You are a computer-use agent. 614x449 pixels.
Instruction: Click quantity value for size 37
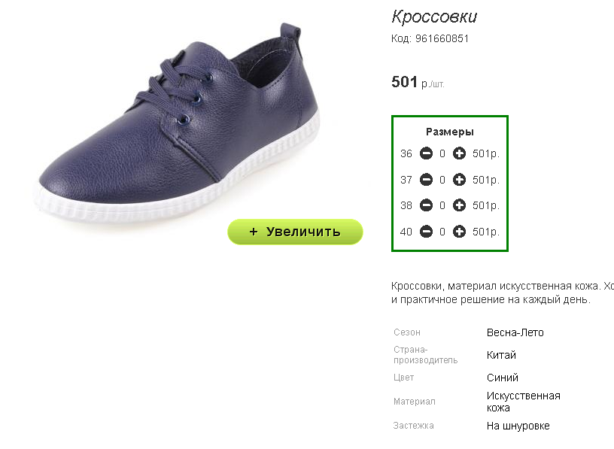pyautogui.click(x=442, y=180)
